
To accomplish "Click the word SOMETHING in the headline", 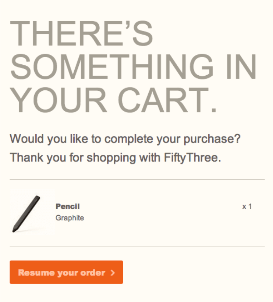I will click(x=112, y=66).
